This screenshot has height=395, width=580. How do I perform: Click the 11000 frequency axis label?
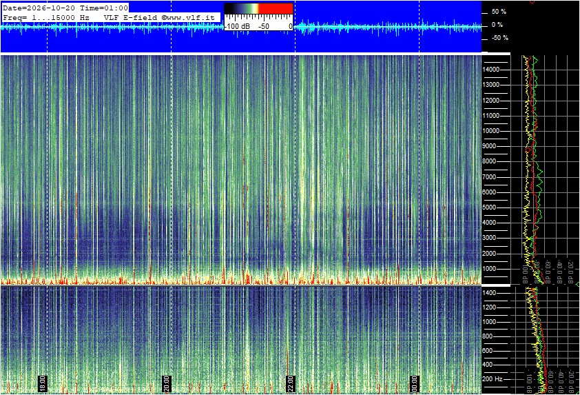(491, 116)
